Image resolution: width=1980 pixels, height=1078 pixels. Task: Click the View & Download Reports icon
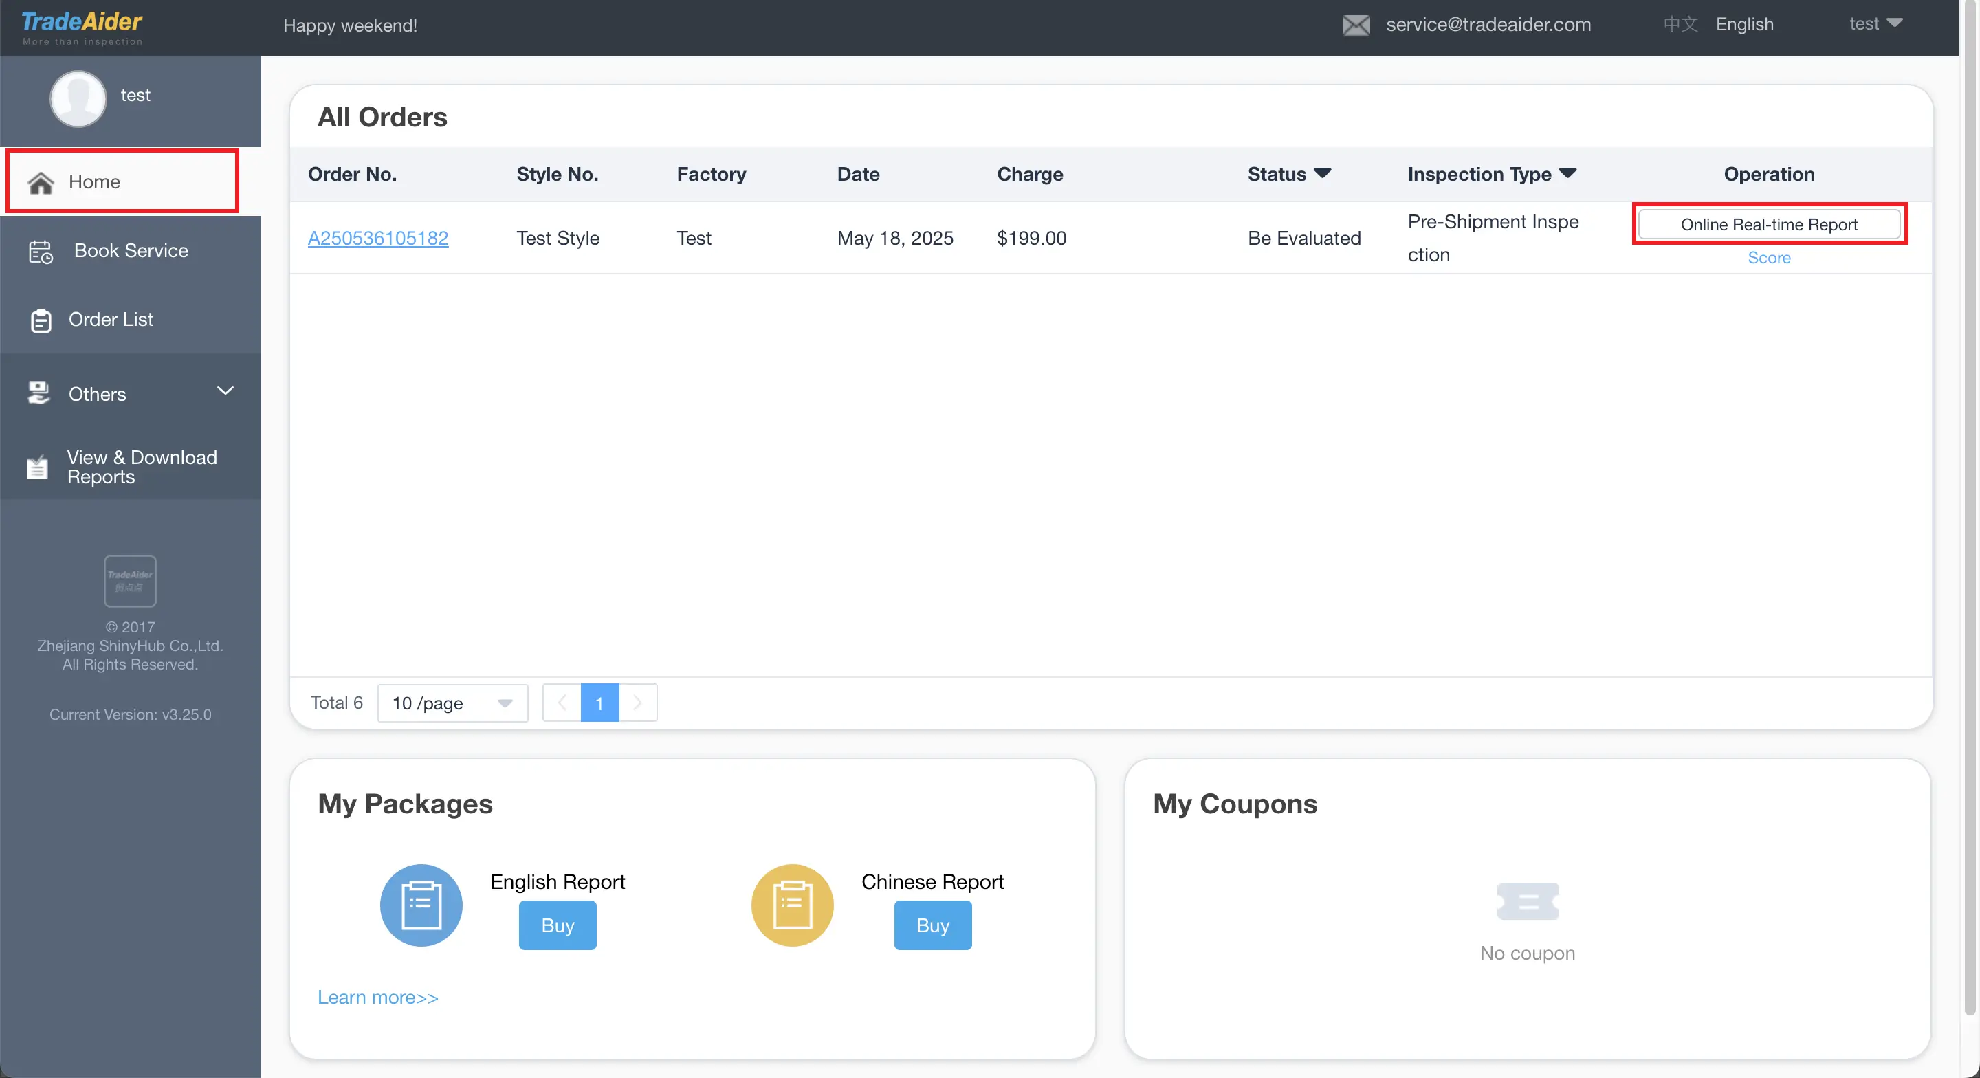click(38, 467)
